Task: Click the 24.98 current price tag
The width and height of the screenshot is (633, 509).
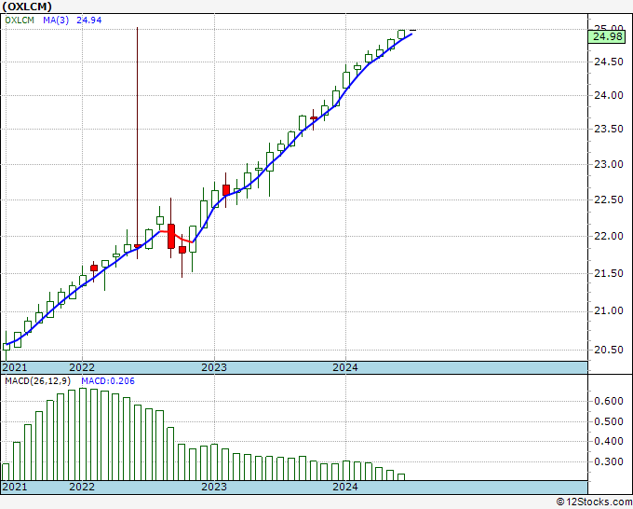Action: click(x=607, y=36)
